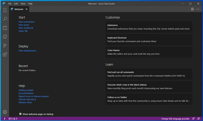Click the New connection link
The height and width of the screenshot is (121, 203).
pyautogui.click(x=27, y=22)
